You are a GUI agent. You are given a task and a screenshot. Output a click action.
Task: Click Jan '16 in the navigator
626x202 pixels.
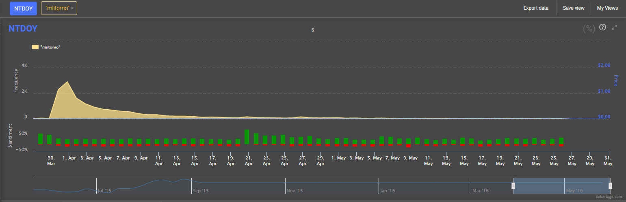coord(387,190)
